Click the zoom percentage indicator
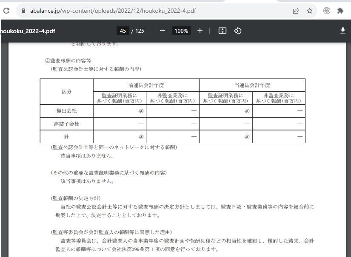The image size is (351, 257). pyautogui.click(x=180, y=31)
